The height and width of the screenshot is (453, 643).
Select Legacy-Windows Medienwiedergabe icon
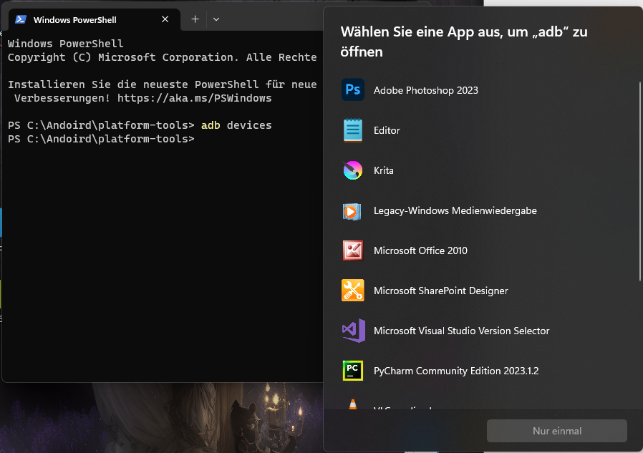coord(352,210)
